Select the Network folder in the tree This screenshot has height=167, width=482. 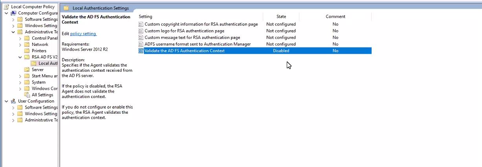[40, 45]
